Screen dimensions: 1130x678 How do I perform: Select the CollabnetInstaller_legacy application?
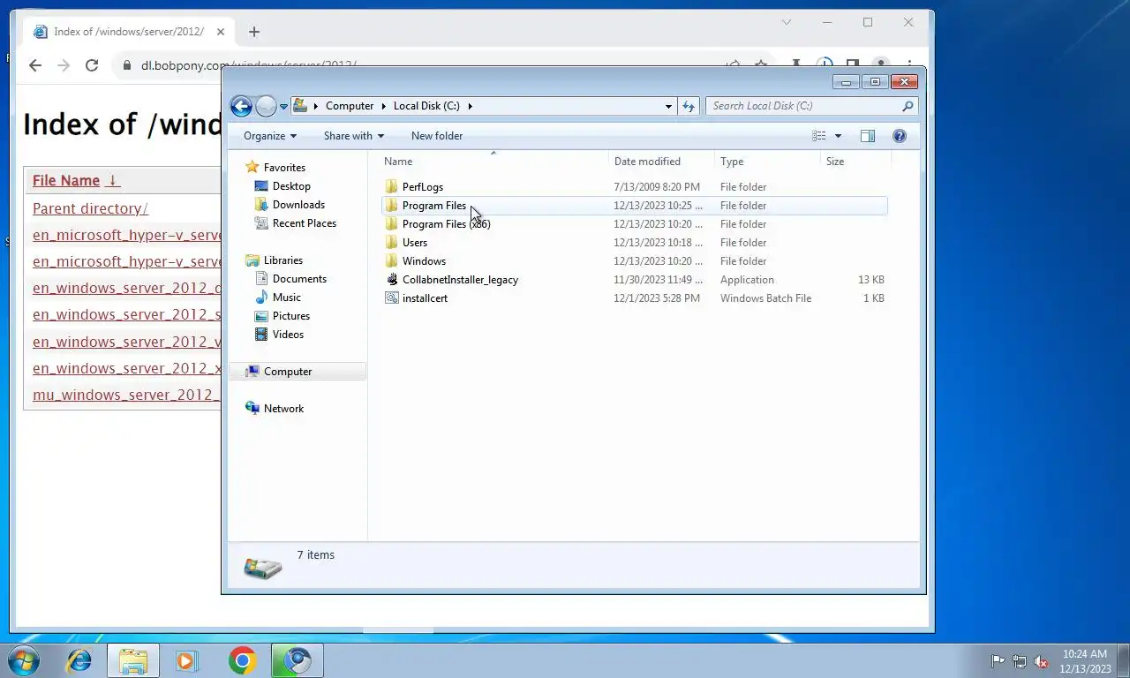pyautogui.click(x=460, y=280)
